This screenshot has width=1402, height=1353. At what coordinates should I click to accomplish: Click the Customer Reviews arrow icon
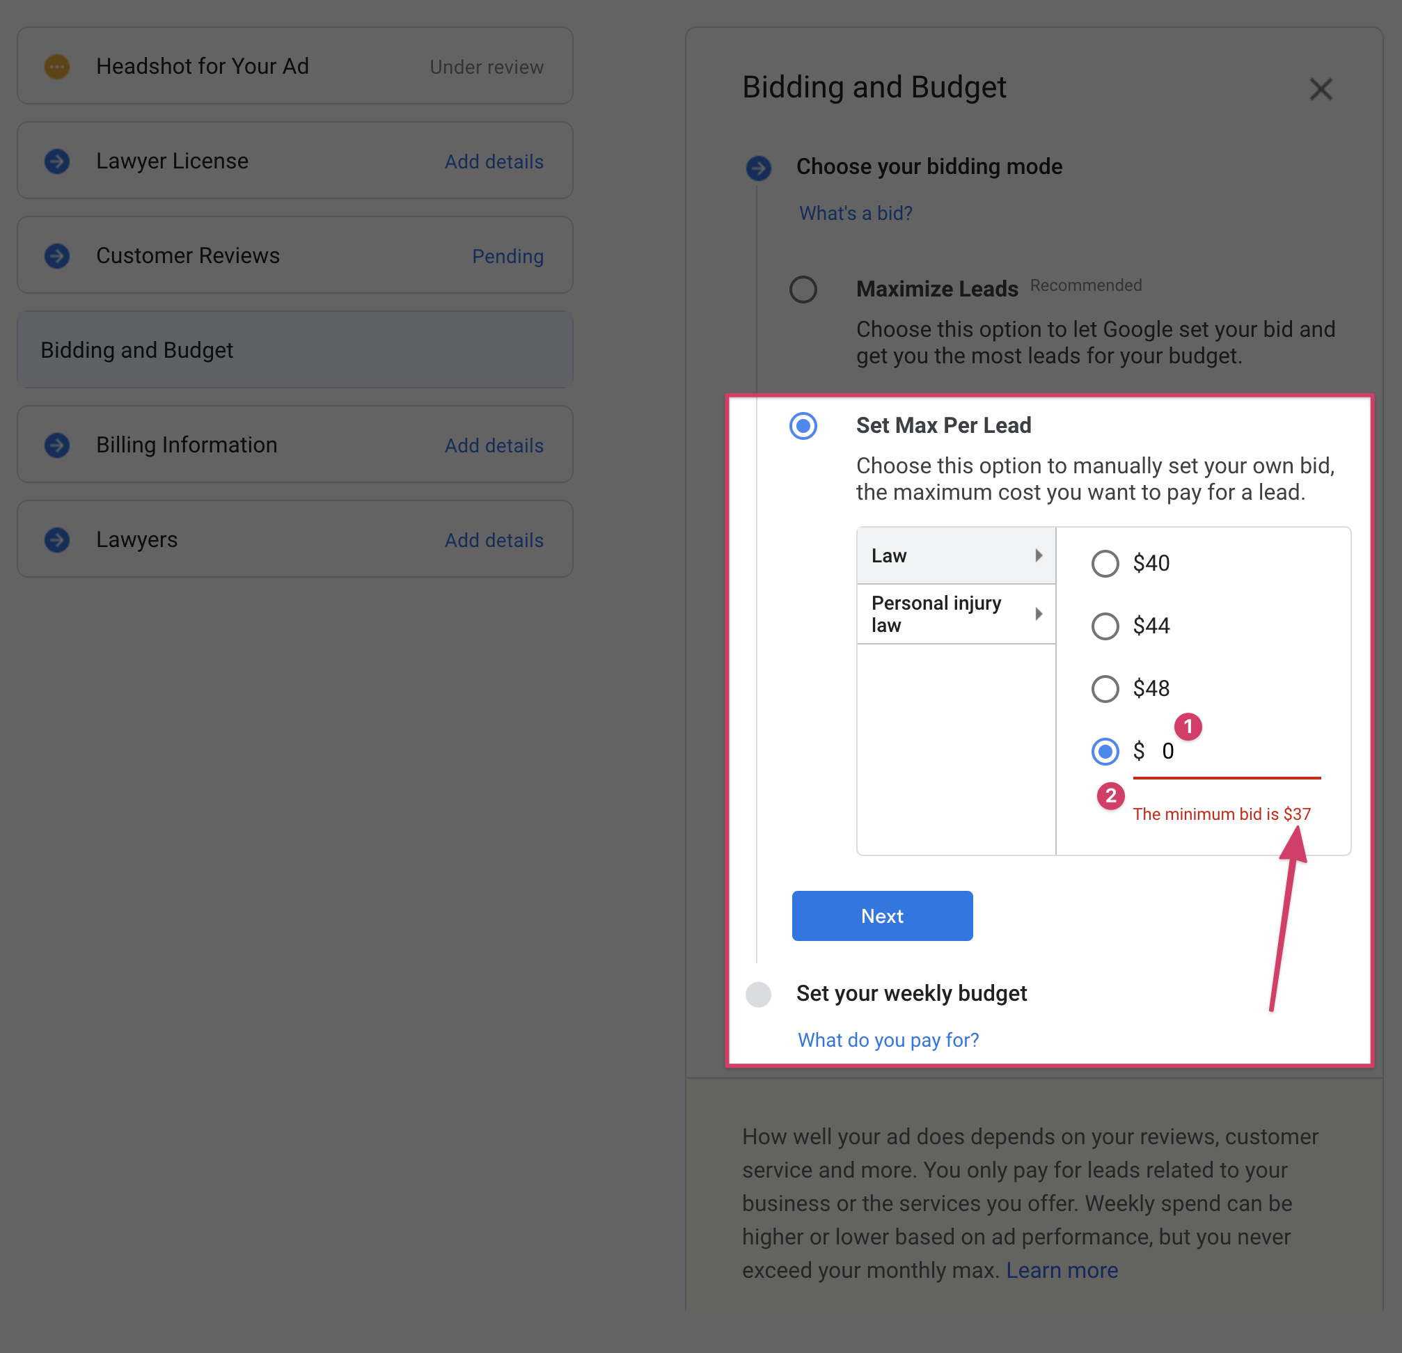(57, 256)
